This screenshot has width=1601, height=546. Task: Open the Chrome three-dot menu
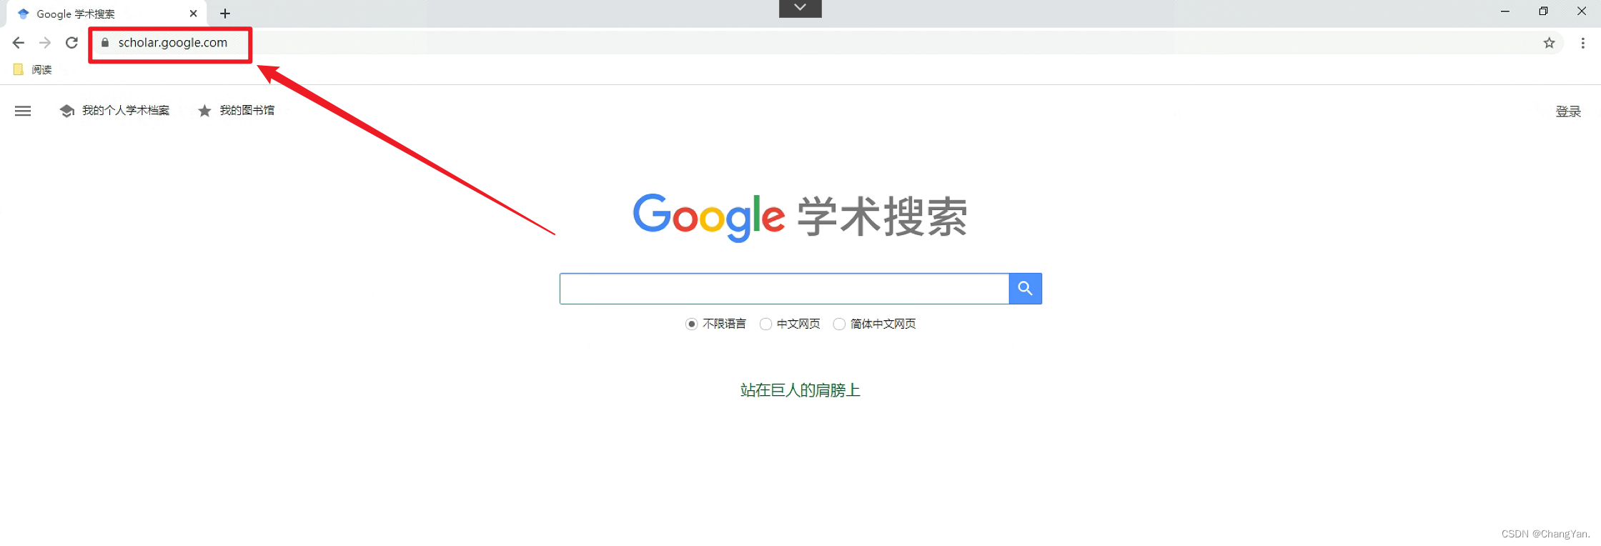1583,43
